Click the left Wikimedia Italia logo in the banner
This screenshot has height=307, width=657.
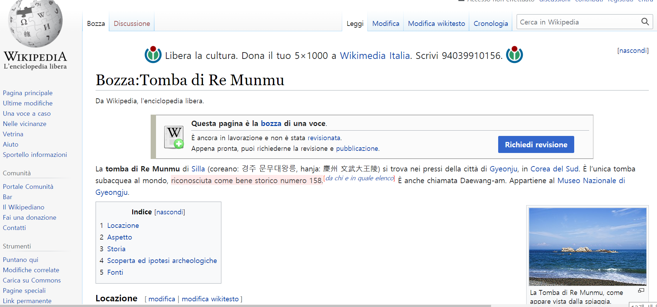(x=153, y=55)
